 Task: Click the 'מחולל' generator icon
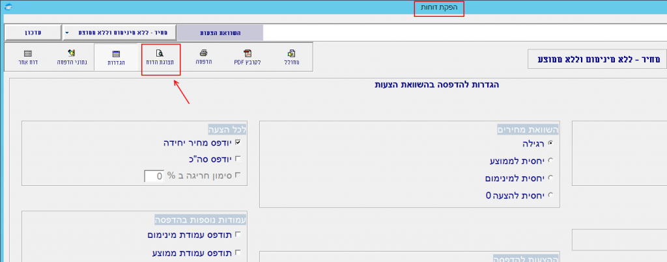291,58
